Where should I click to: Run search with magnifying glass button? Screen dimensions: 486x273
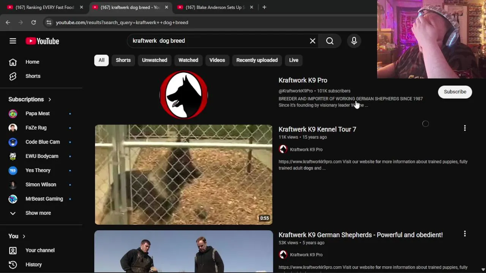(x=330, y=41)
